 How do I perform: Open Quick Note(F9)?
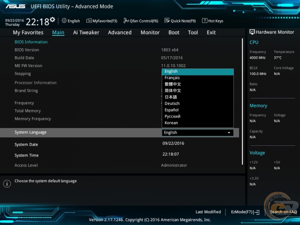[180, 21]
